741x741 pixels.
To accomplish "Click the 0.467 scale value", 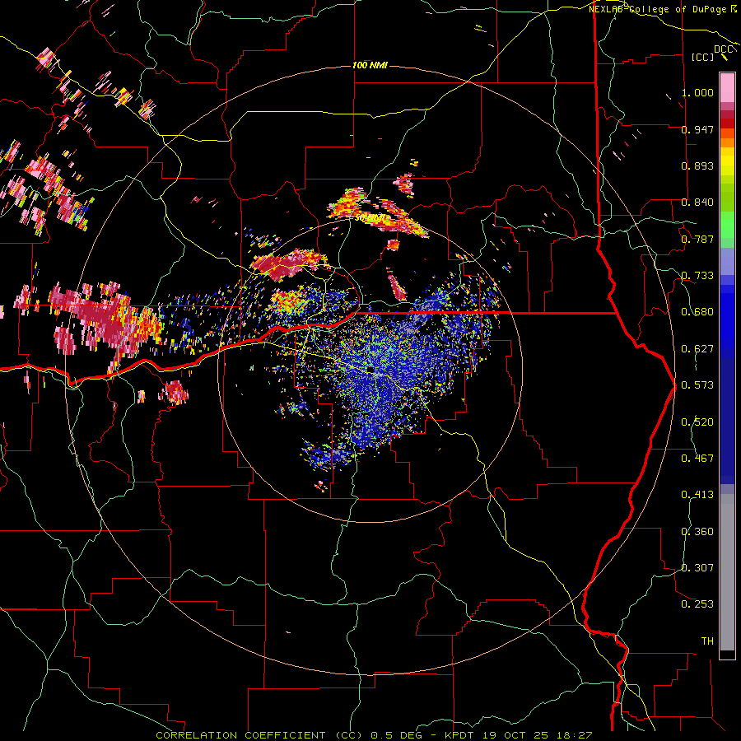I will point(697,459).
